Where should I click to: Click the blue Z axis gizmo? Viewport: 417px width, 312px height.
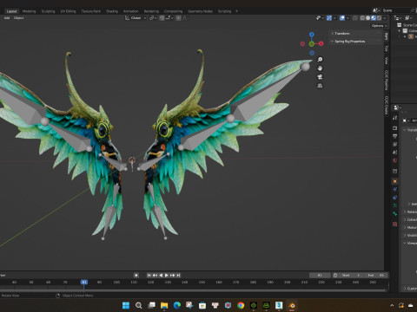(x=312, y=35)
